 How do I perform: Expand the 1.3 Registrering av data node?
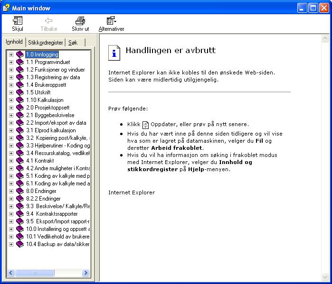[x=11, y=78]
